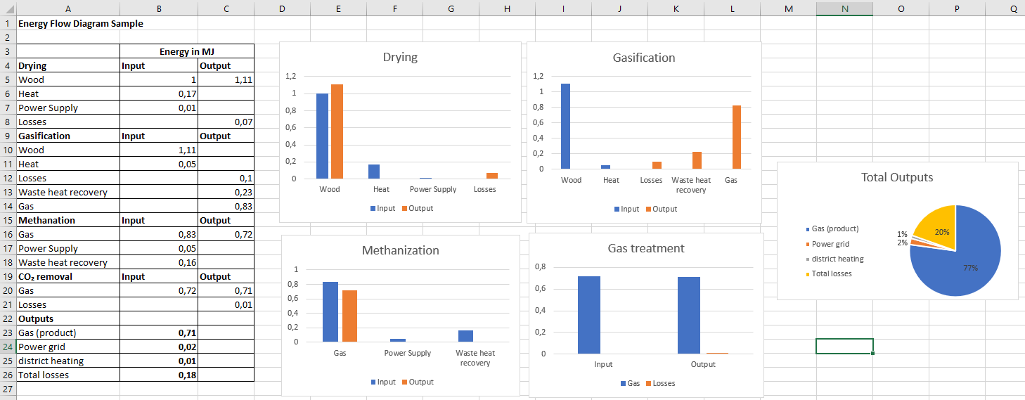
Task: Click the orange Gas bar in Methanization chart
Action: (350, 316)
